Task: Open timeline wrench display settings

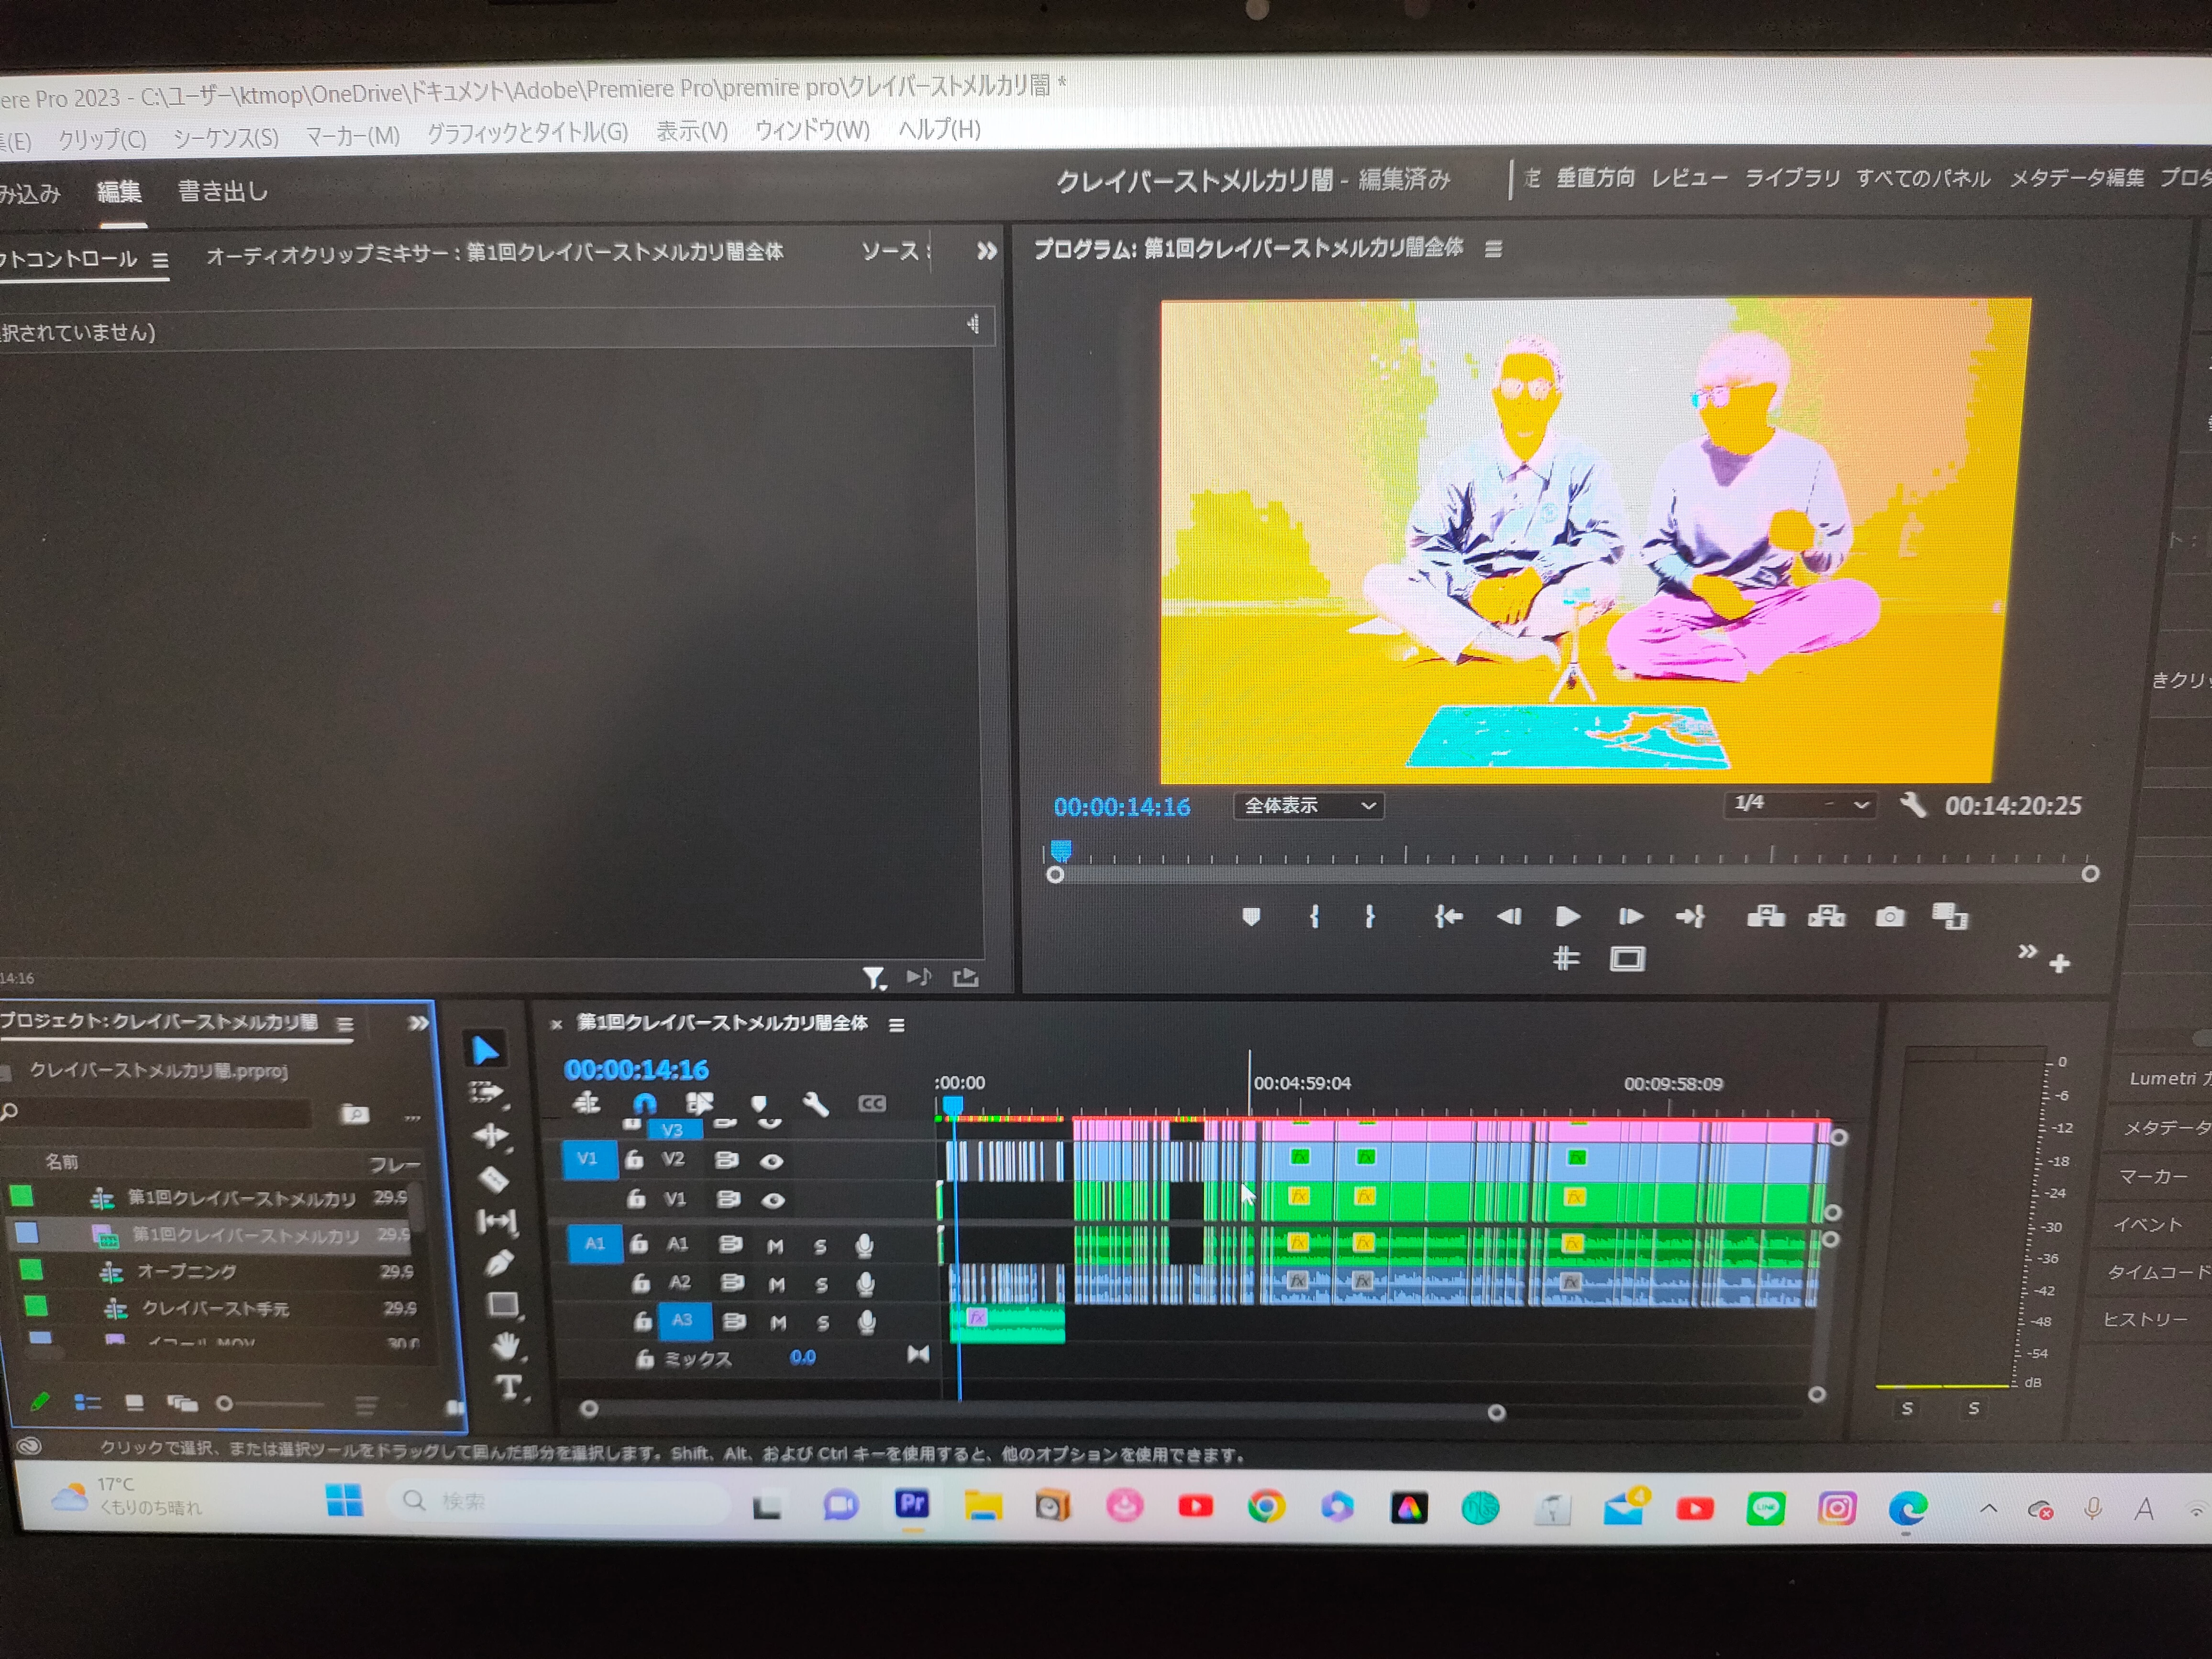Action: point(816,1104)
